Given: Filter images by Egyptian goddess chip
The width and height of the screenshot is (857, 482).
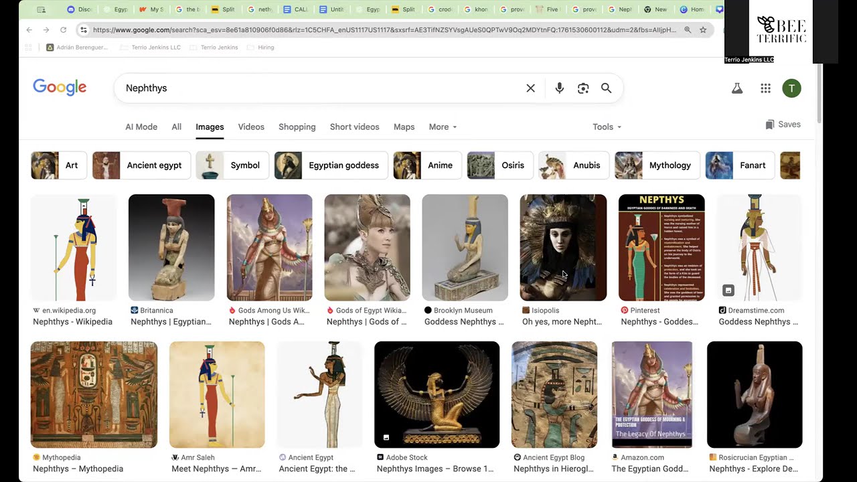Looking at the screenshot, I should [331, 165].
